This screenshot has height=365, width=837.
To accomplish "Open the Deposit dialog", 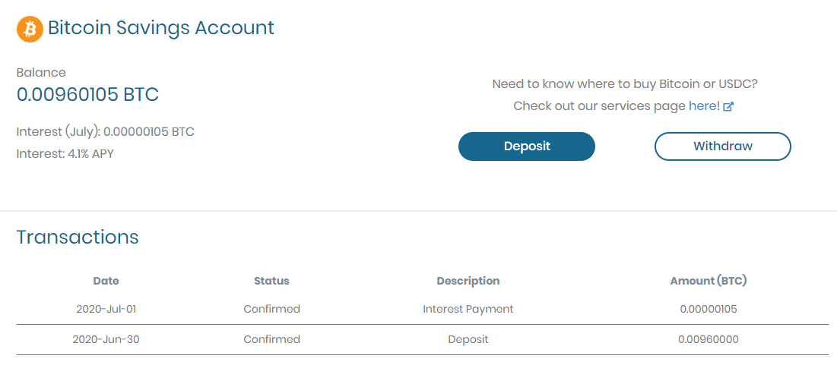I will [x=526, y=146].
